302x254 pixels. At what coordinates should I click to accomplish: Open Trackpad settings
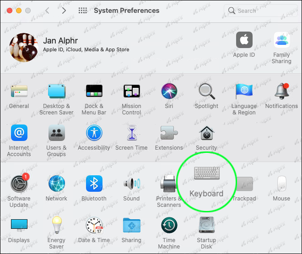(244, 184)
